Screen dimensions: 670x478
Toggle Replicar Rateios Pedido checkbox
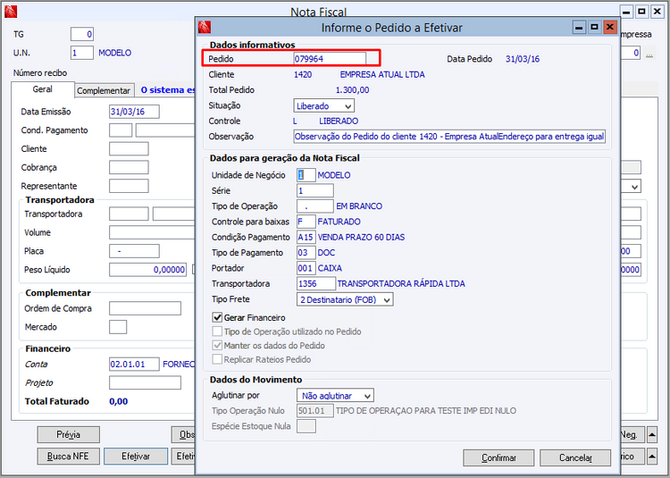pyautogui.click(x=217, y=359)
